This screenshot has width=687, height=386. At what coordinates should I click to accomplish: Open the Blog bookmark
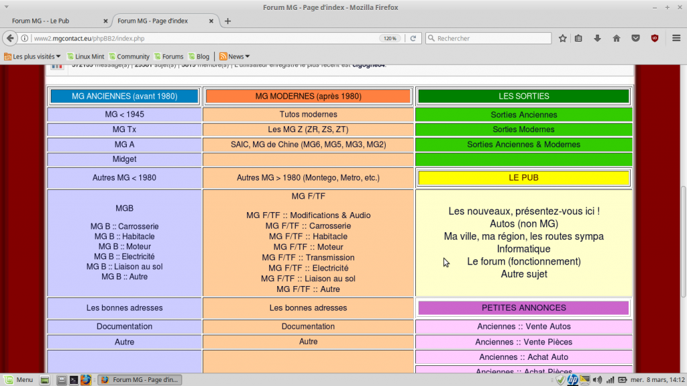point(199,56)
